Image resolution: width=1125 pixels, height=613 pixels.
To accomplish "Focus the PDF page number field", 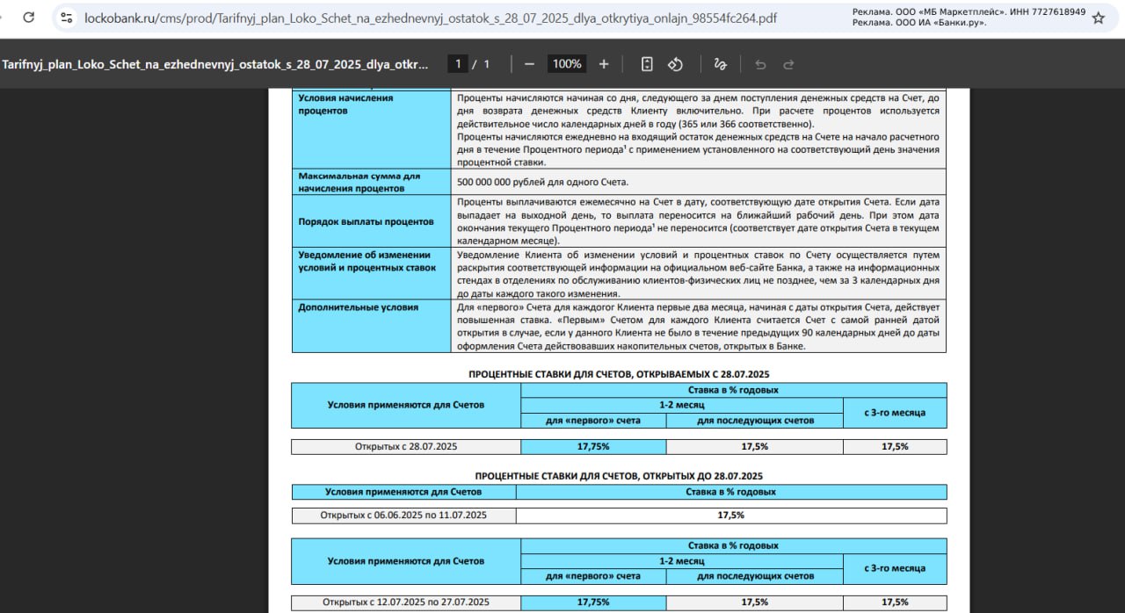I will [x=457, y=64].
